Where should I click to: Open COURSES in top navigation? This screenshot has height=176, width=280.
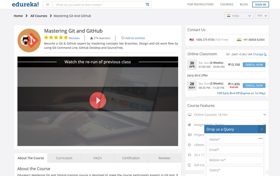(226, 4)
